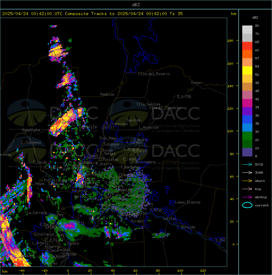272x275 pixels.
Task: Click the 'TUNUYAN' label on map
Action: click(69, 254)
